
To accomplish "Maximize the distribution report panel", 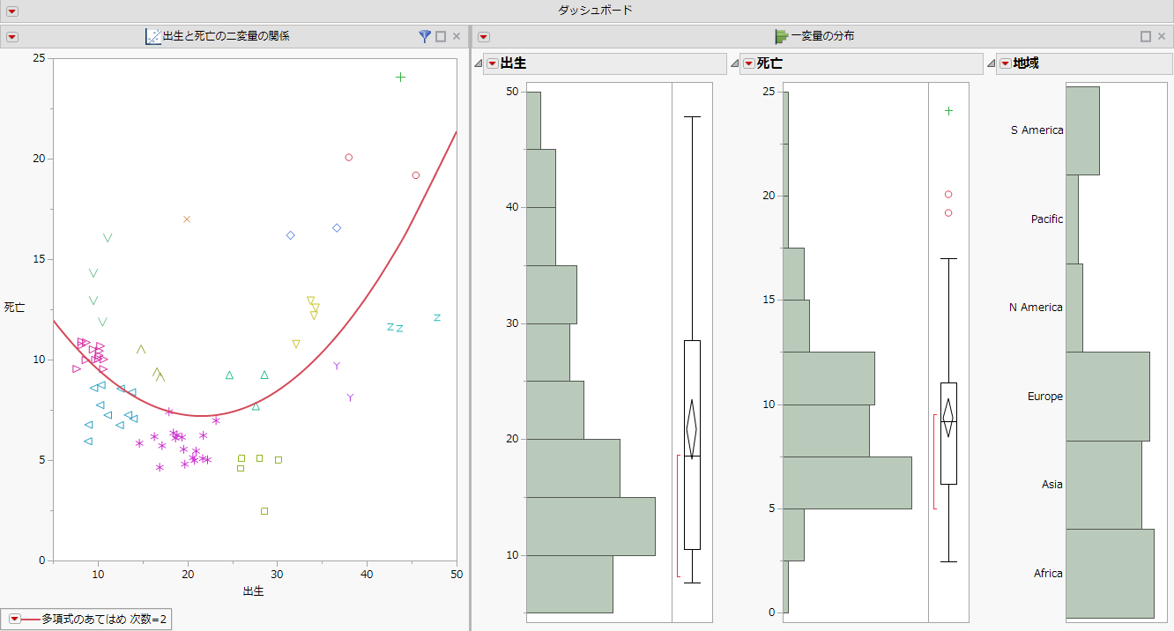I will 1146,37.
